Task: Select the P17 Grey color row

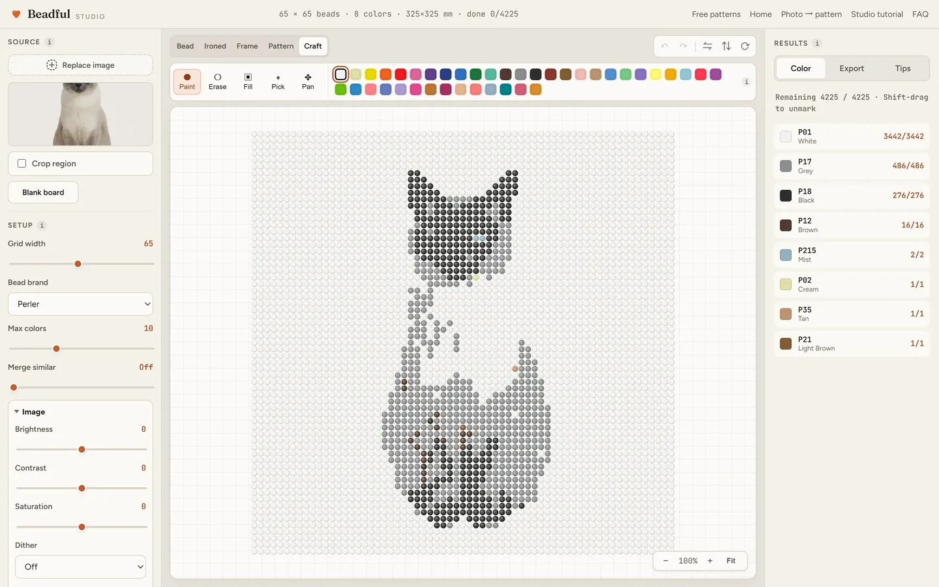Action: point(852,166)
